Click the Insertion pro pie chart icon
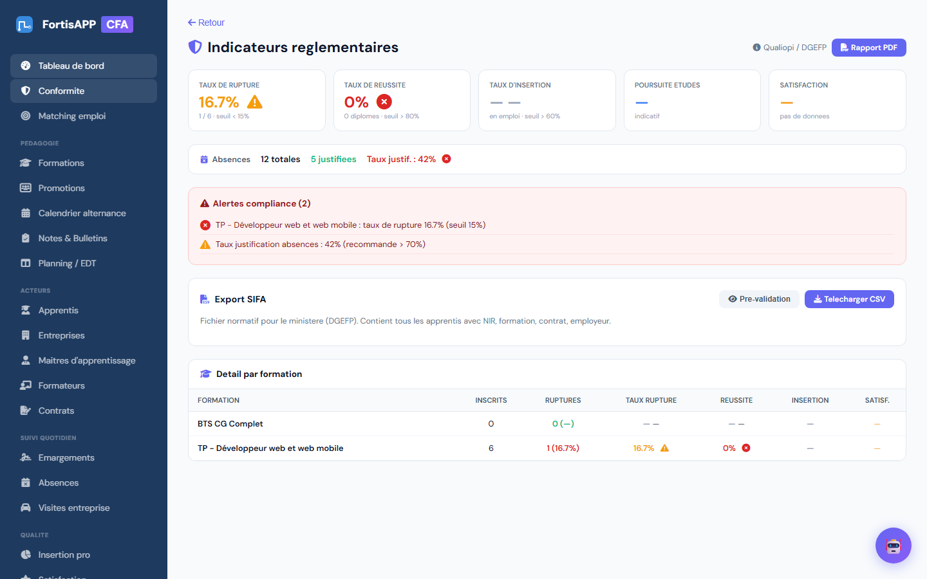 tap(26, 555)
